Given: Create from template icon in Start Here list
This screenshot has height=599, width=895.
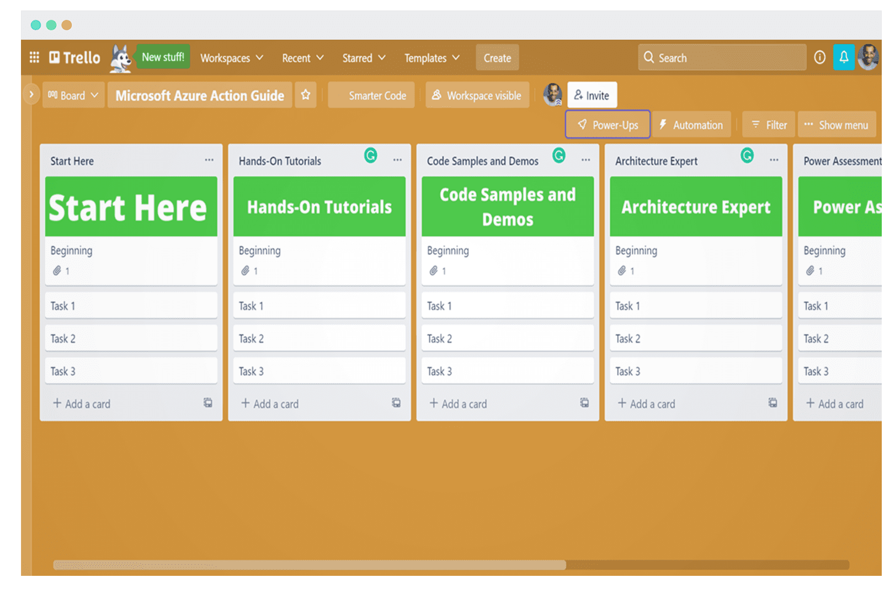Looking at the screenshot, I should pyautogui.click(x=208, y=403).
